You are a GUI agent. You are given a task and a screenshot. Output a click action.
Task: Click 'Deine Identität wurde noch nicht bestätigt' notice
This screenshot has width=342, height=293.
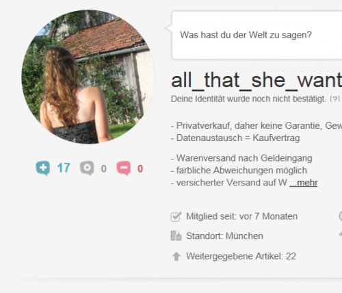click(x=248, y=99)
